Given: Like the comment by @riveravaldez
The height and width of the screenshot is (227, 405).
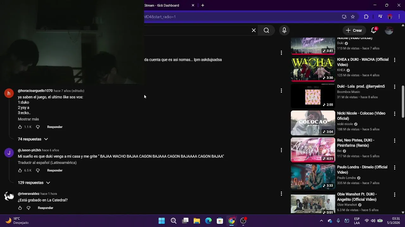Looking at the screenshot, I should (x=20, y=208).
